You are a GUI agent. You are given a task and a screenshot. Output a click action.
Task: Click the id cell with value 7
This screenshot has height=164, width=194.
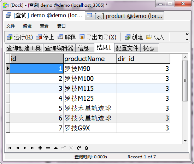point(37,128)
